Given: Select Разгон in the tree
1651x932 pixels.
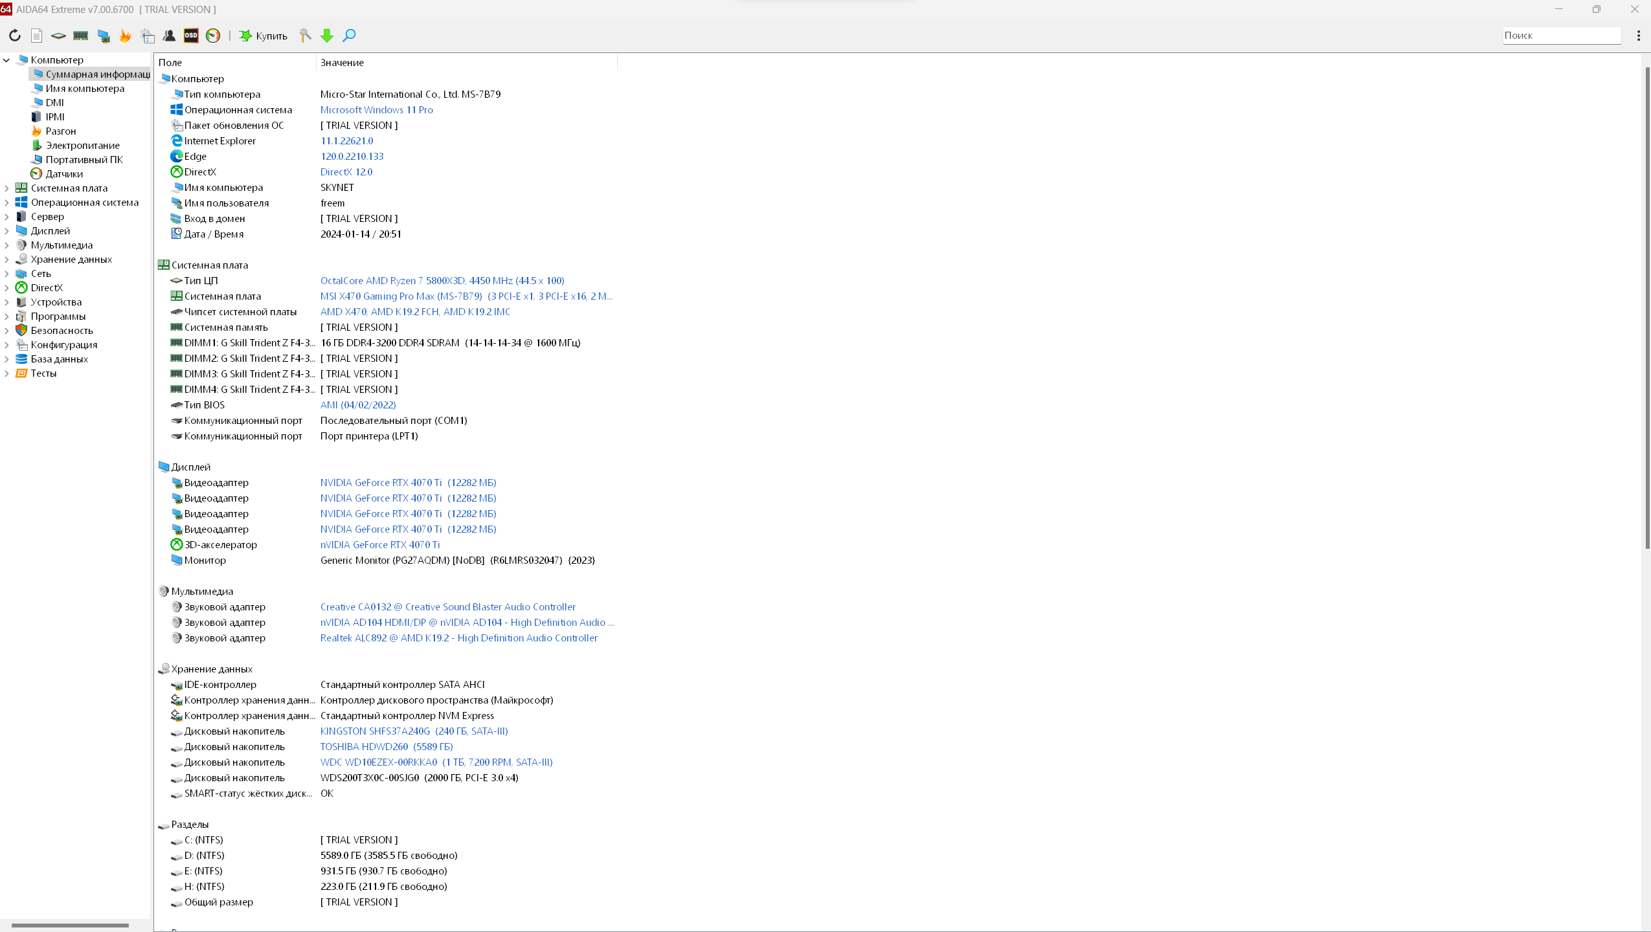Looking at the screenshot, I should [x=61, y=131].
